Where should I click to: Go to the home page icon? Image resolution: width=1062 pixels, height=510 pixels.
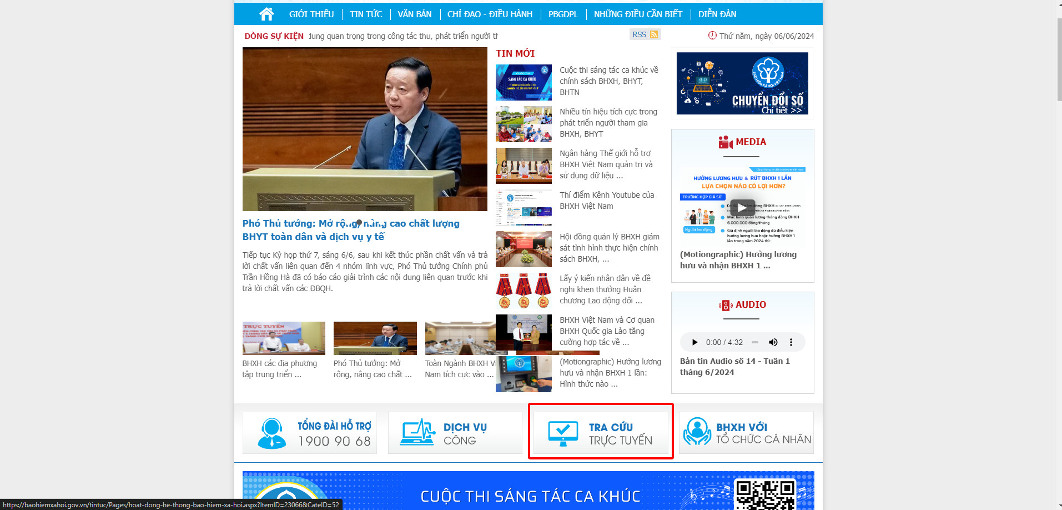click(x=266, y=14)
